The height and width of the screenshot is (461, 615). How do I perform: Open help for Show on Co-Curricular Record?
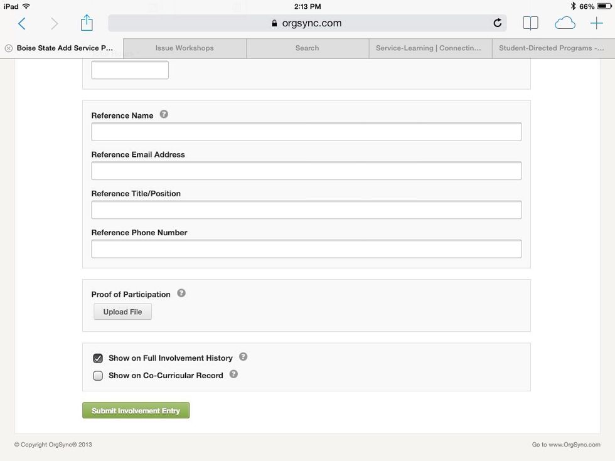233,374
